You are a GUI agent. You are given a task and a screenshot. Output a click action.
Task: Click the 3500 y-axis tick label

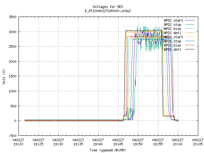pos(12,17)
